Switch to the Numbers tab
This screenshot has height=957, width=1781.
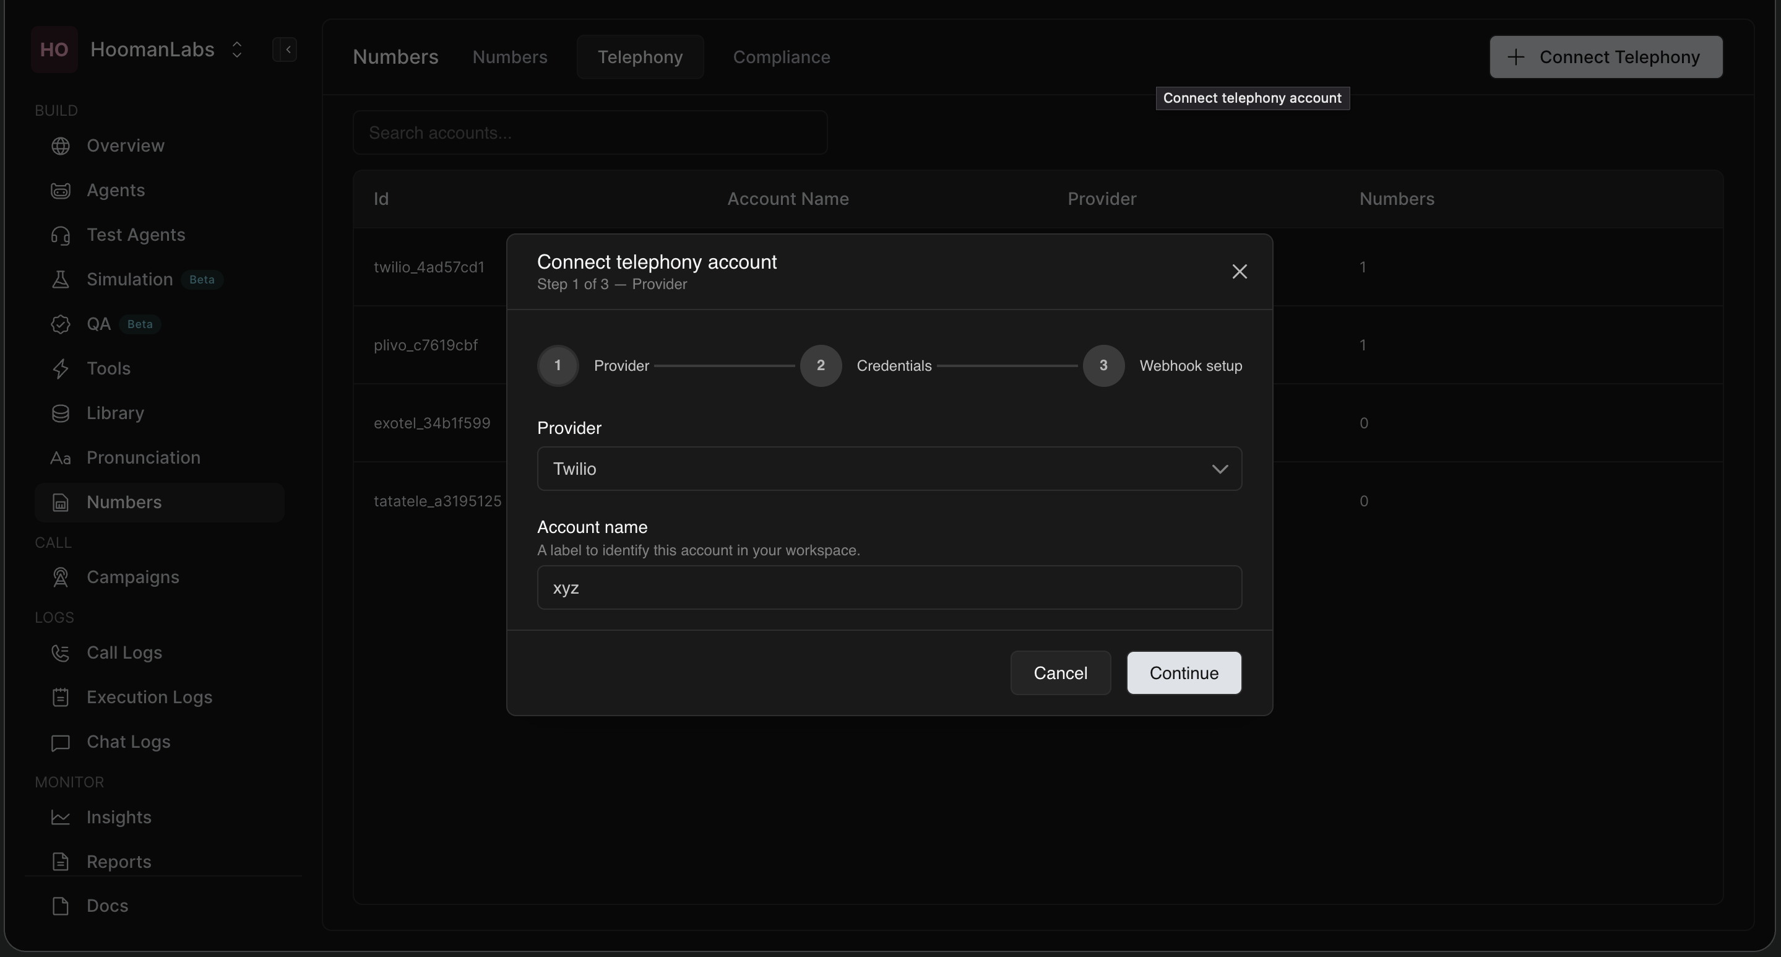click(509, 57)
